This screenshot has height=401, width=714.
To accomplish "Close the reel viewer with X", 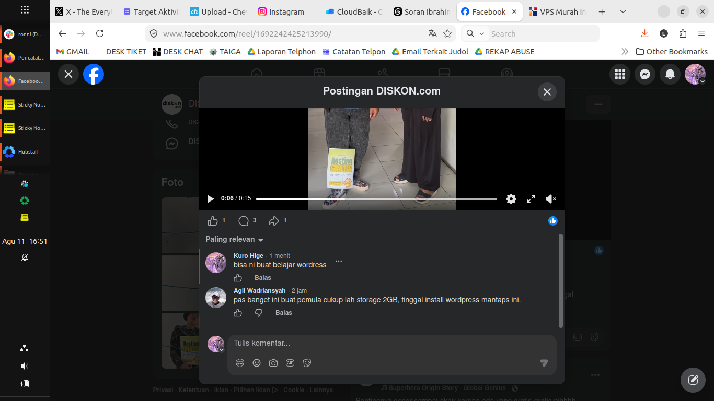I will click(68, 74).
